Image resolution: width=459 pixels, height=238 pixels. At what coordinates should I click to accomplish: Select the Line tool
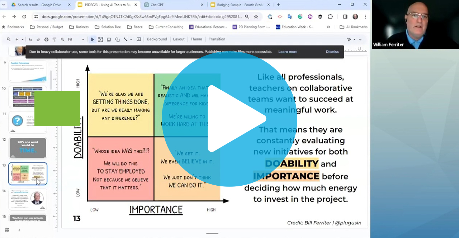(x=126, y=39)
